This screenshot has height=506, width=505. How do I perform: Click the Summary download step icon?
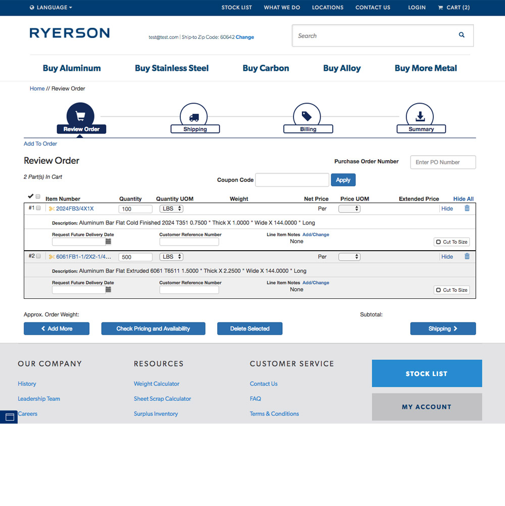[420, 116]
